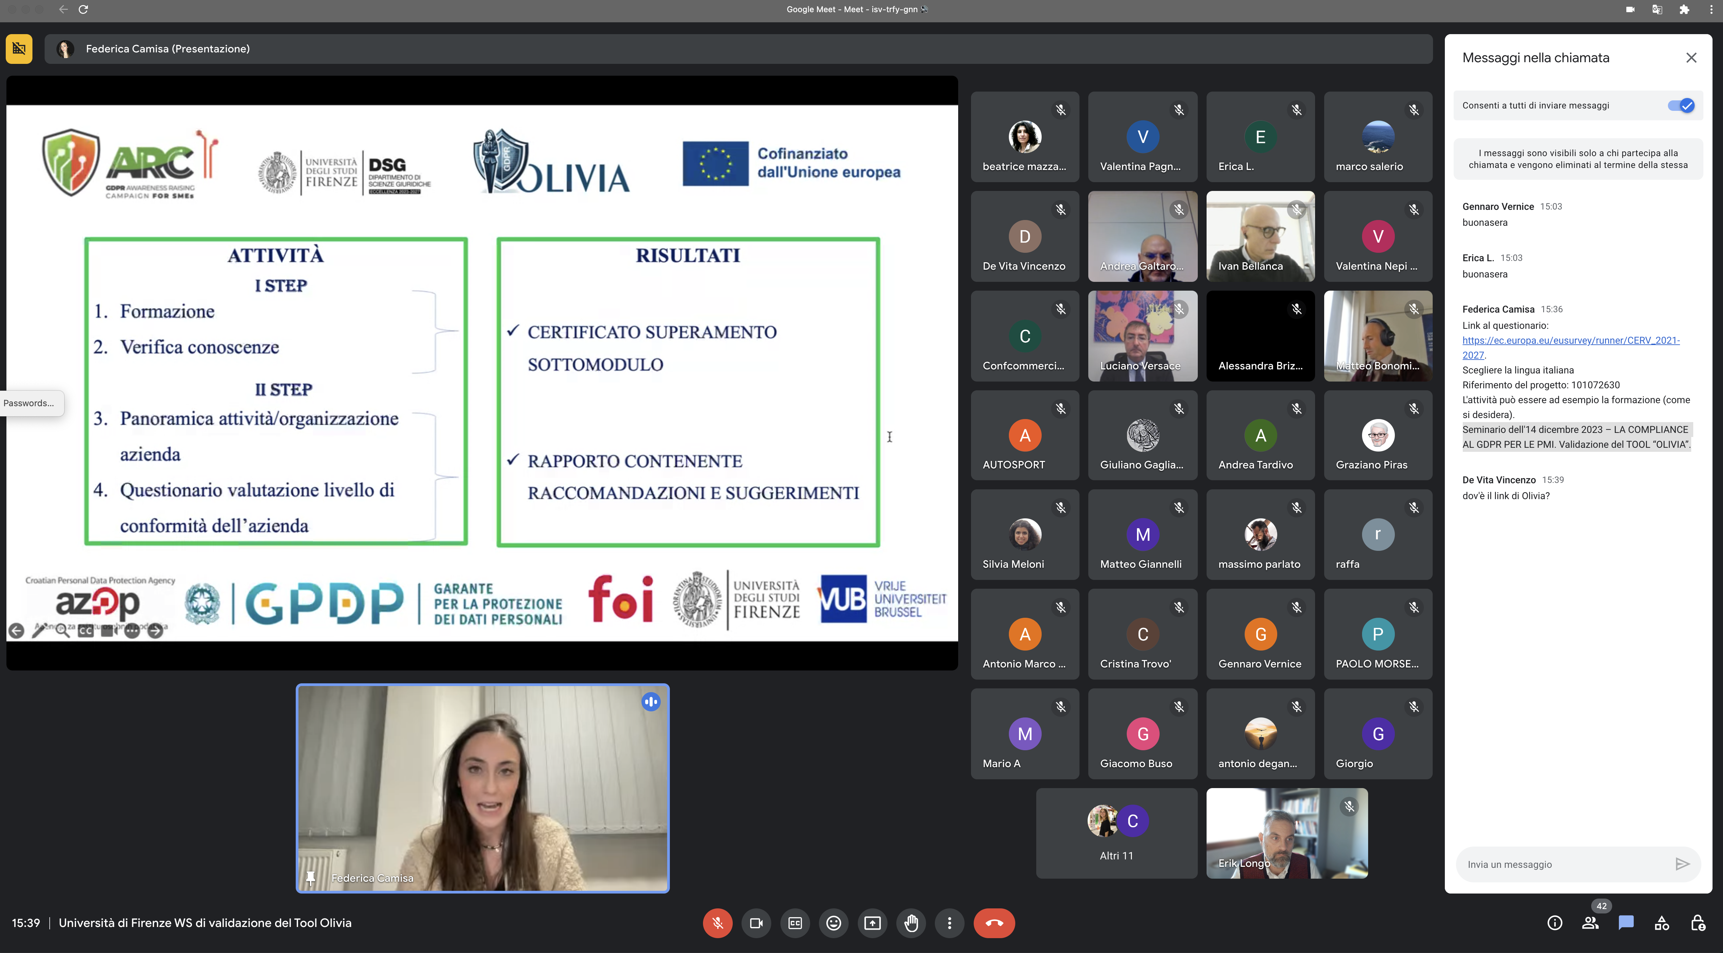Screen dimensions: 1723x953
Task: Open the activities icon
Action: (1661, 923)
